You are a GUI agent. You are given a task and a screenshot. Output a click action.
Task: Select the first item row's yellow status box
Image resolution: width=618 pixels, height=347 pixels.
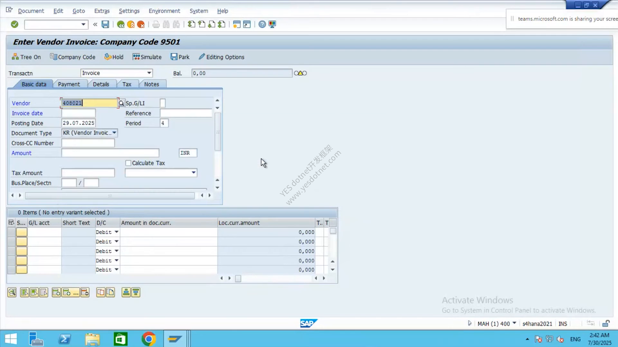coord(22,232)
